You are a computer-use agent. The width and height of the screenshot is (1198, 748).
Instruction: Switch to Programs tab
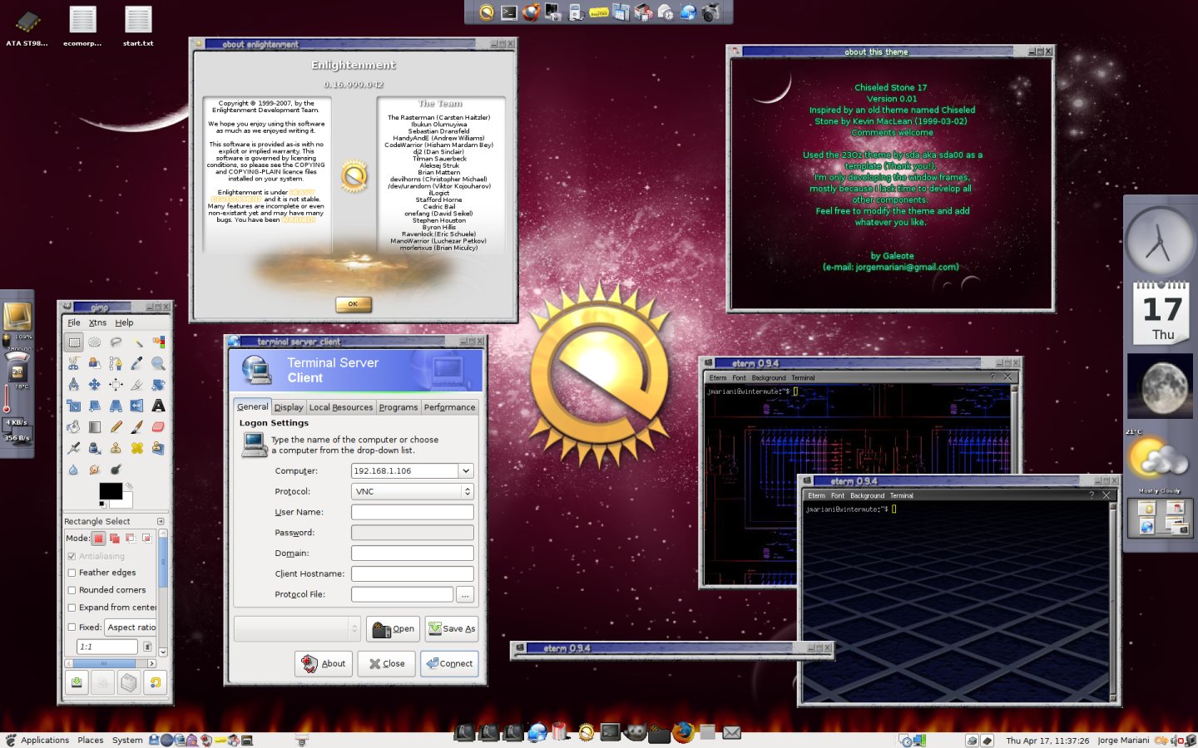click(x=399, y=407)
